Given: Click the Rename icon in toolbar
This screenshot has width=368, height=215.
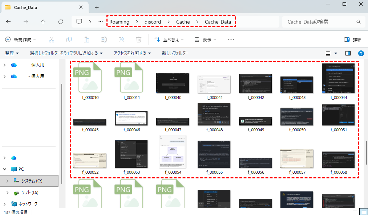Looking at the screenshot, I should [x=104, y=40].
